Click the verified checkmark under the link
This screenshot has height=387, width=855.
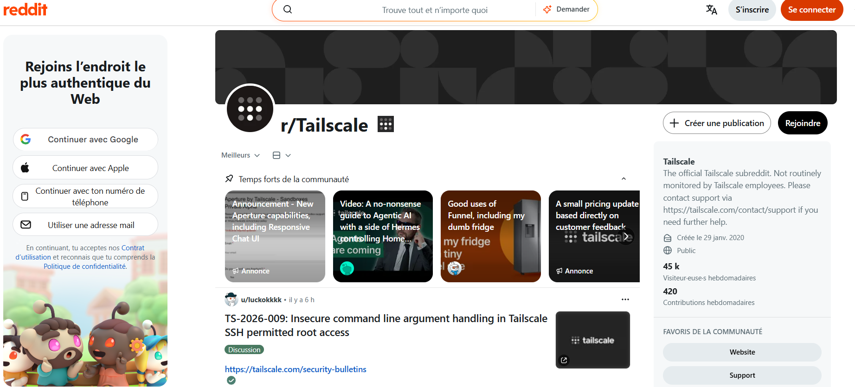(x=231, y=381)
